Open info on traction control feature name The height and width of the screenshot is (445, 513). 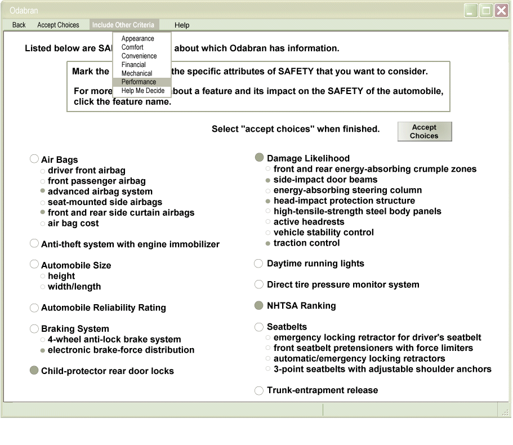point(306,243)
